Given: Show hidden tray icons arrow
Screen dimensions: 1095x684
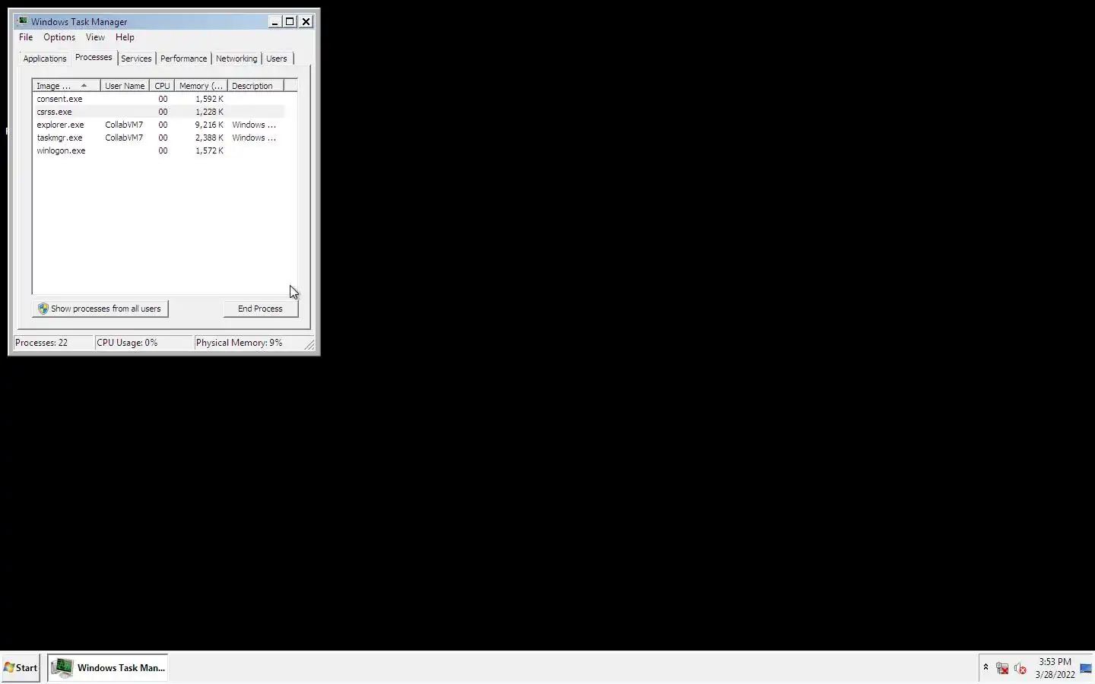Looking at the screenshot, I should (985, 667).
